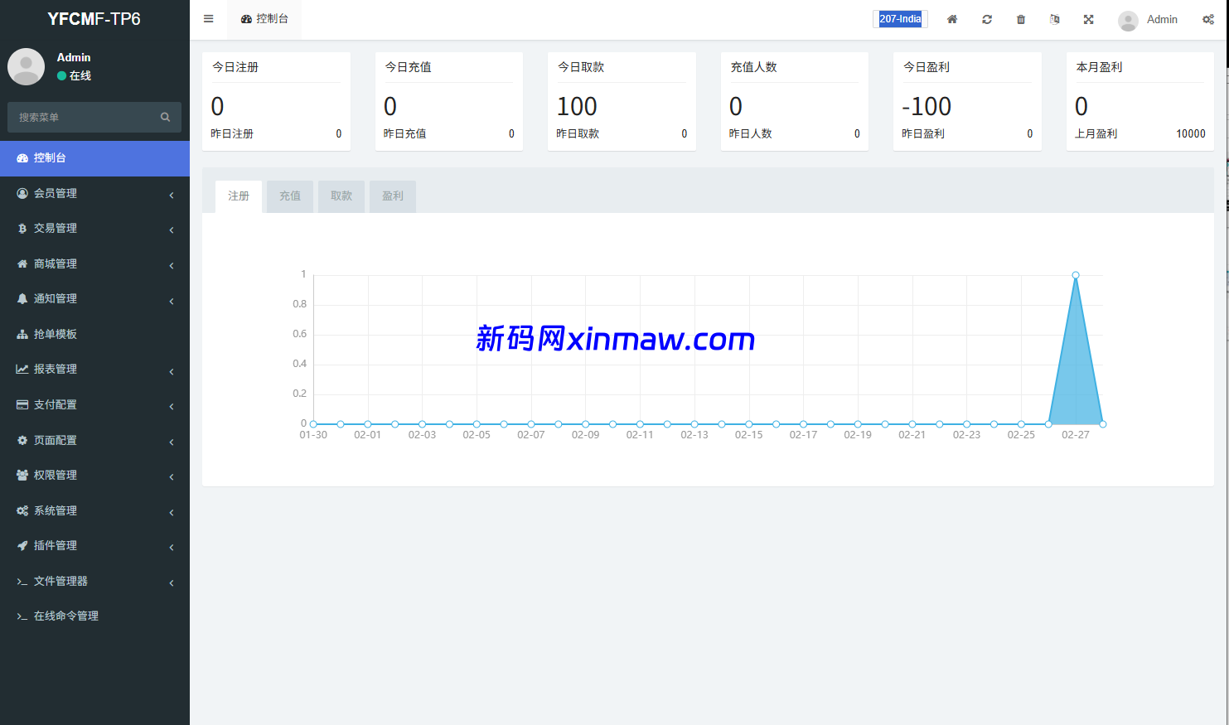The image size is (1229, 725).
Task: Click the 02-27 peak data point
Action: pos(1076,275)
